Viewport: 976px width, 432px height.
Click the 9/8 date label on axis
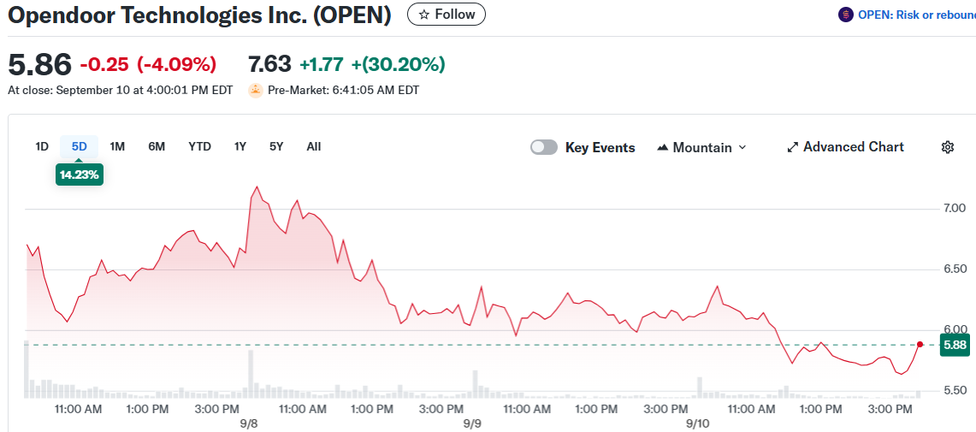click(249, 423)
